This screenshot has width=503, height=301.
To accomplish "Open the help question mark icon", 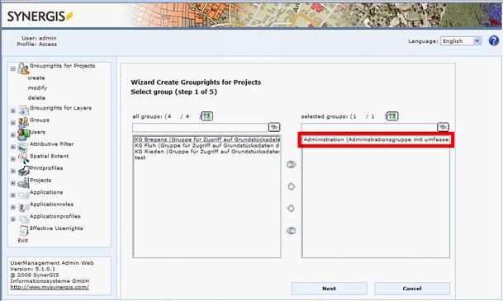I will click(494, 40).
